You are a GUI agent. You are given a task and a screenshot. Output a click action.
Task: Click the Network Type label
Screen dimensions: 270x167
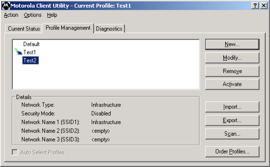[38, 105]
